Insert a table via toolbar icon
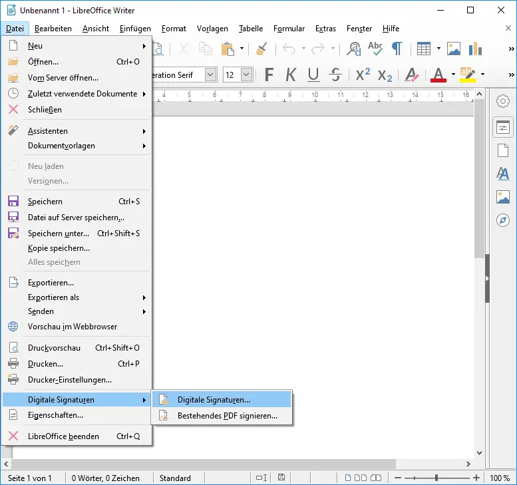Image resolution: width=517 pixels, height=485 pixels. tap(424, 49)
